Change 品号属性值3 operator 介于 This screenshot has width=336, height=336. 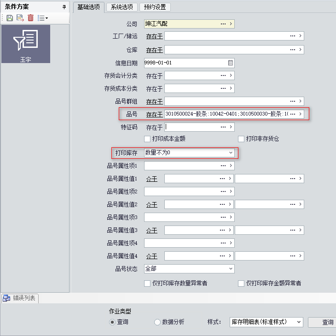152,230
